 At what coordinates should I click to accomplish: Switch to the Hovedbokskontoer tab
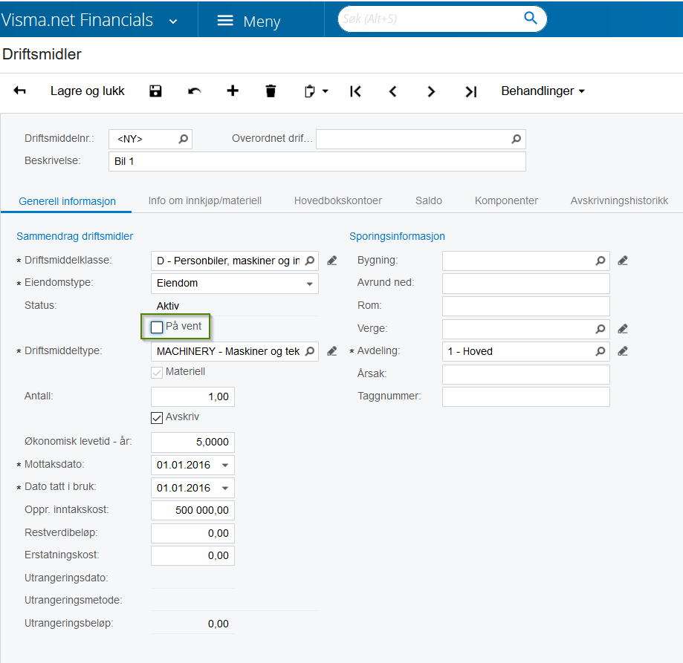click(x=338, y=200)
